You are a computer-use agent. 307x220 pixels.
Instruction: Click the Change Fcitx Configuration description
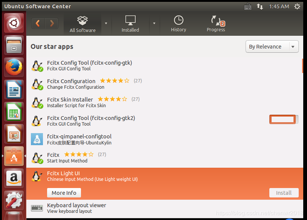pos(76,87)
